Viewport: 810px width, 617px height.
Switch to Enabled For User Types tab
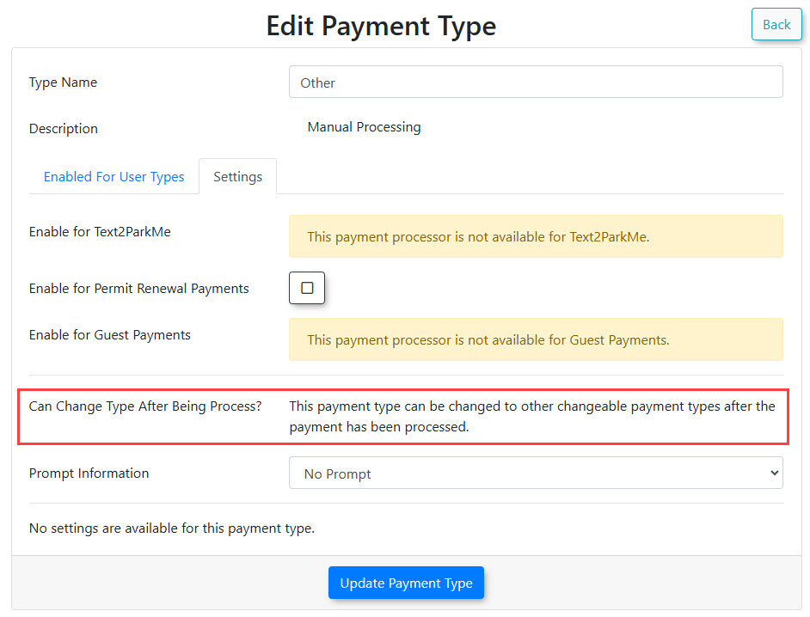coord(114,177)
